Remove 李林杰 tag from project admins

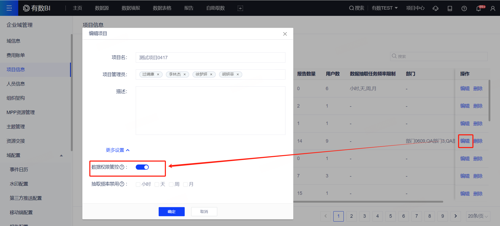click(x=185, y=75)
